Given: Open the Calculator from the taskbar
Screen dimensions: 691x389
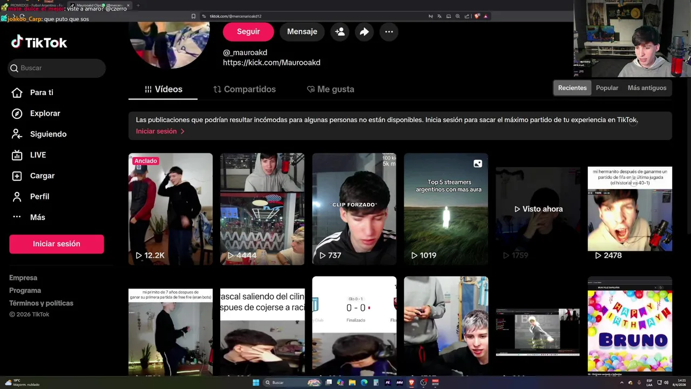Looking at the screenshot, I should pos(376,383).
